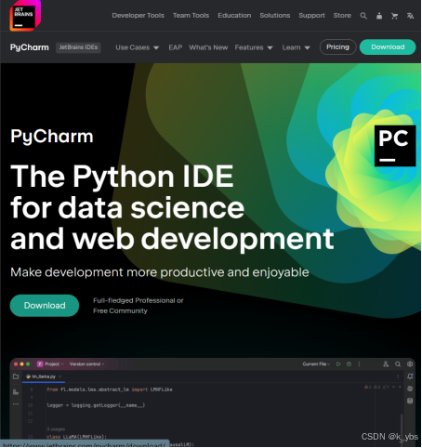
Task: Click the Notifications bell icon
Action: (x=410, y=376)
